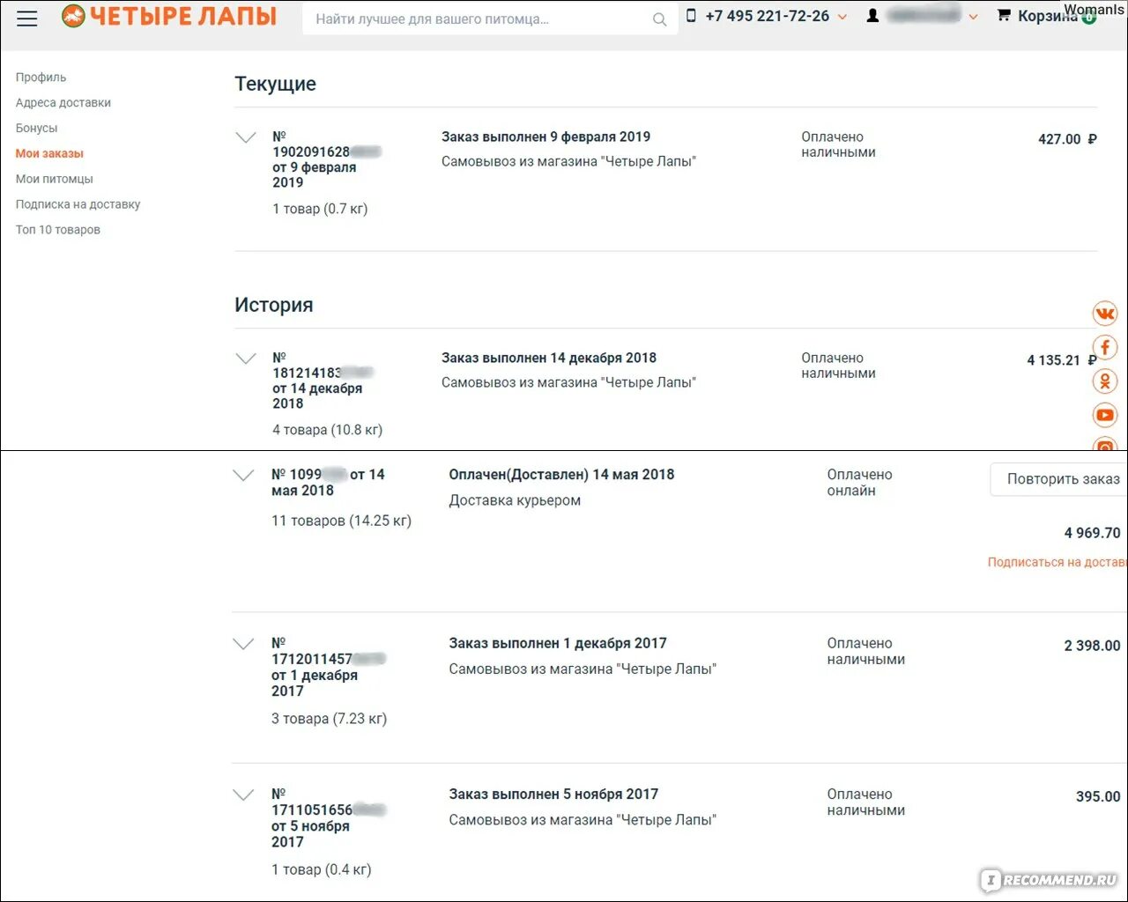Click text Заказ выполнен 14 декабря 2018
The width and height of the screenshot is (1128, 902).
549,358
